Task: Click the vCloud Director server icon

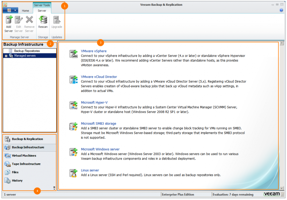Action: click(x=73, y=80)
